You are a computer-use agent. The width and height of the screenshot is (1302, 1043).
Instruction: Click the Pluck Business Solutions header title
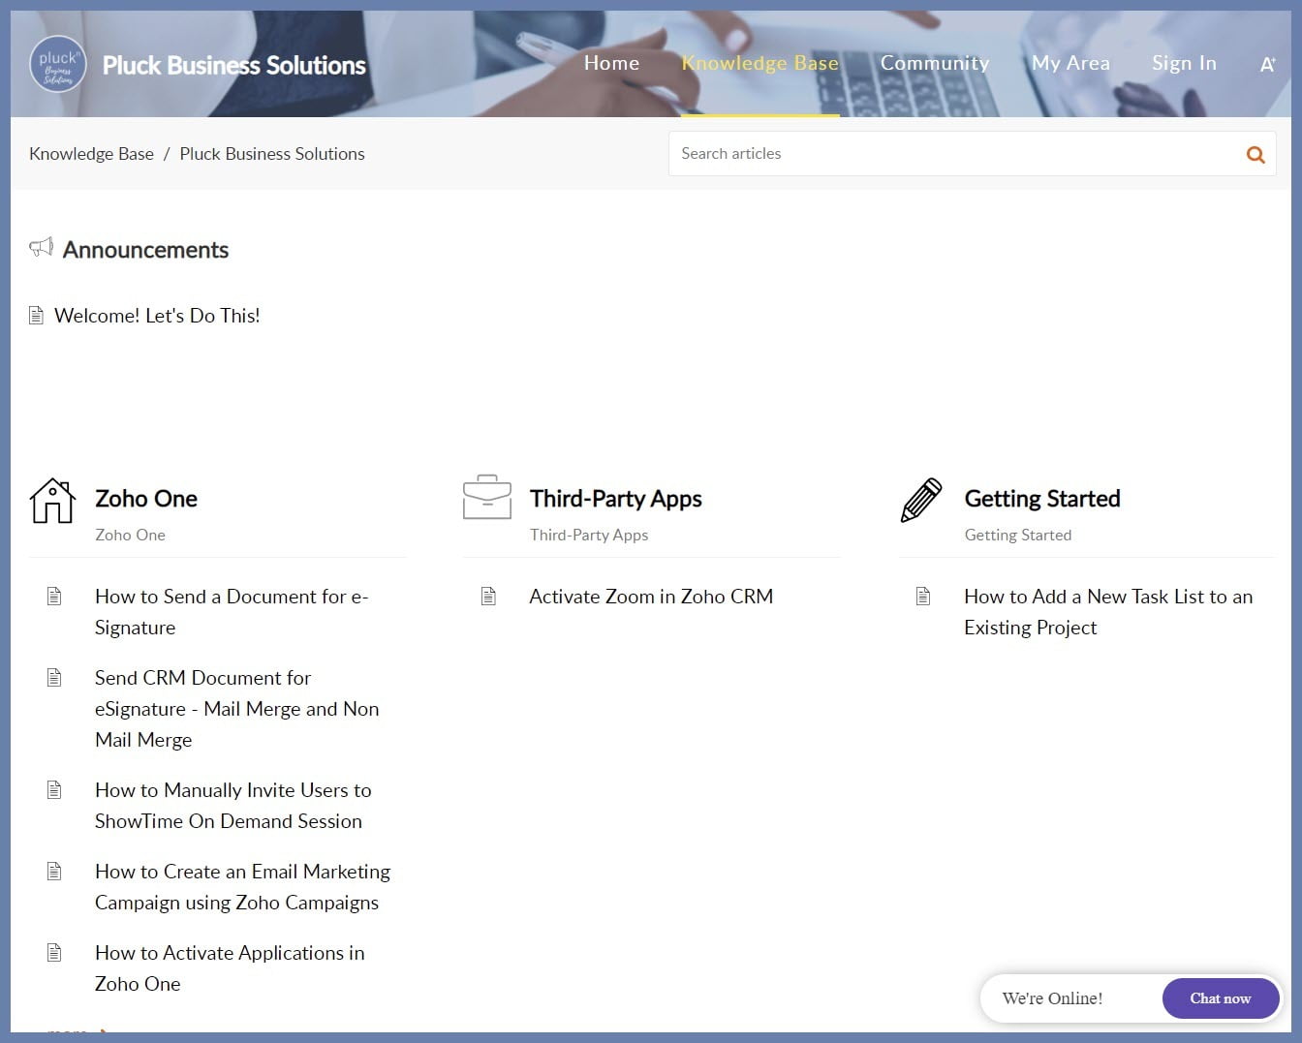(234, 65)
